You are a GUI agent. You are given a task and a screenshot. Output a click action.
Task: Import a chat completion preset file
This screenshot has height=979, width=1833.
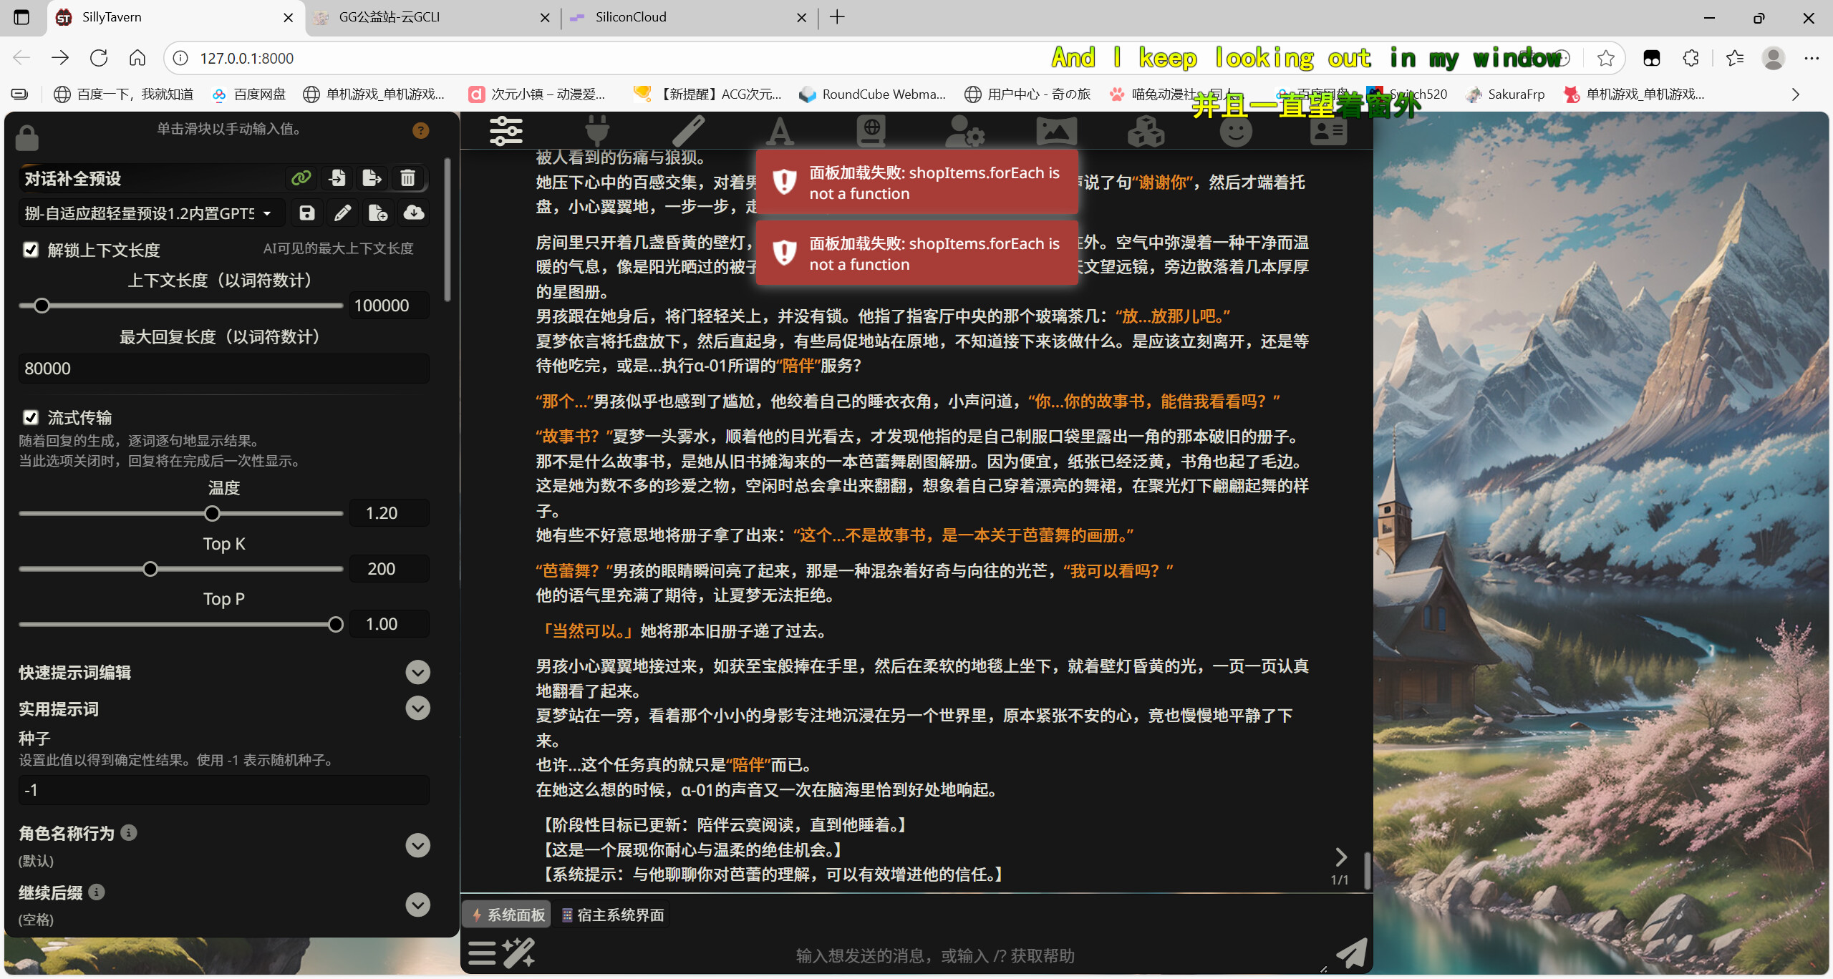click(337, 177)
